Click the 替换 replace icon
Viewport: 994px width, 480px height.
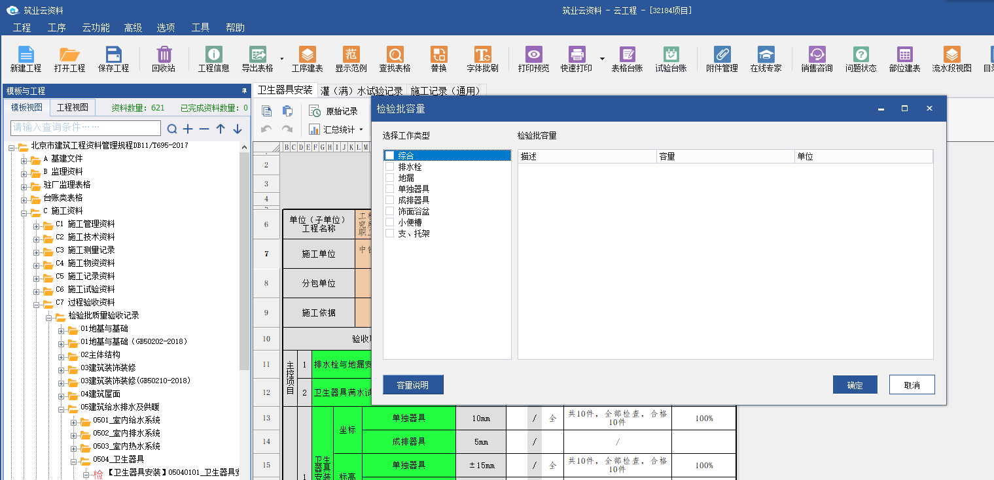[x=438, y=60]
